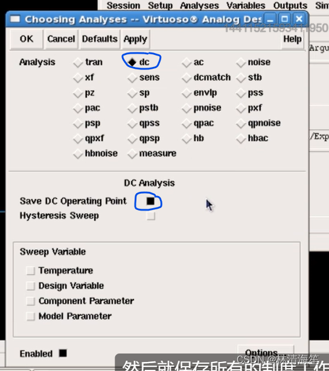The width and height of the screenshot is (329, 371).
Task: Select the tran analysis radio button
Action: tap(78, 63)
